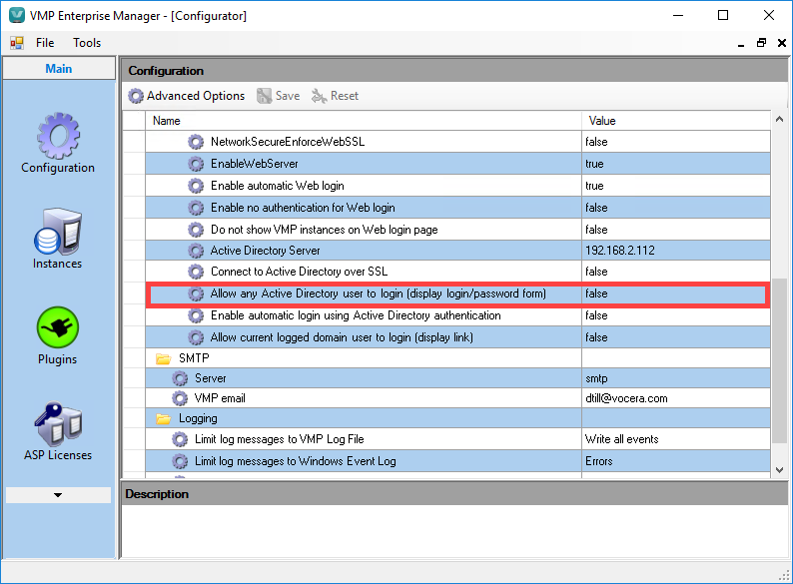Click the dtill@vocera.com value cell
The width and height of the screenshot is (793, 584).
[676, 398]
